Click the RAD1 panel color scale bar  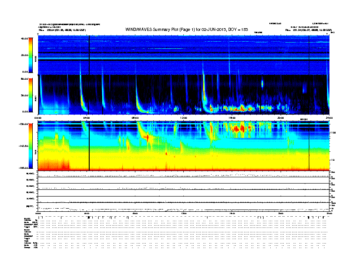(x=30, y=95)
